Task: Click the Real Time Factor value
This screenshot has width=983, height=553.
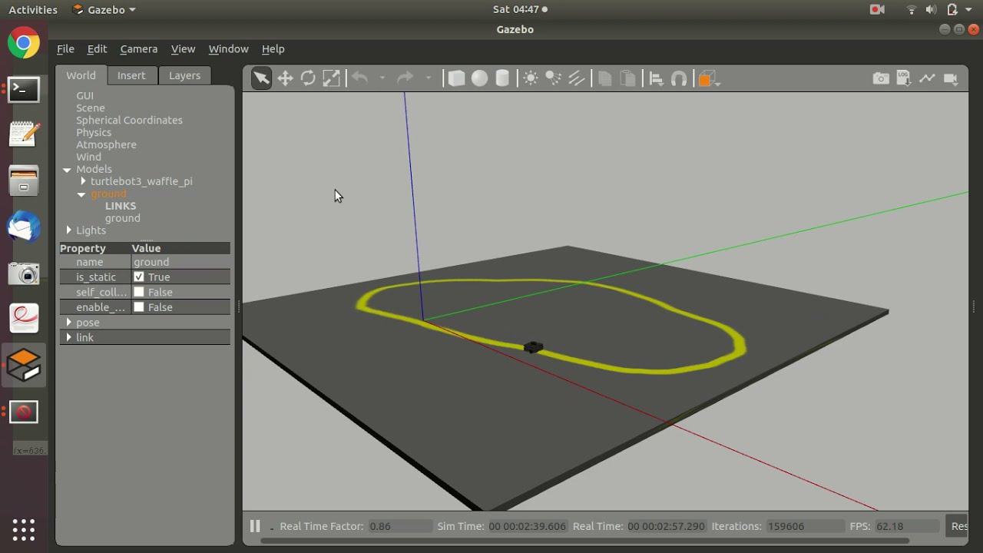Action: (x=399, y=526)
